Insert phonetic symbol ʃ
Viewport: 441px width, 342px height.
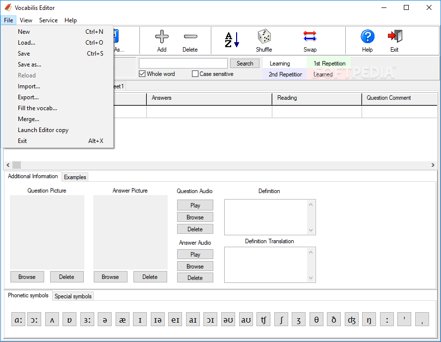click(281, 320)
